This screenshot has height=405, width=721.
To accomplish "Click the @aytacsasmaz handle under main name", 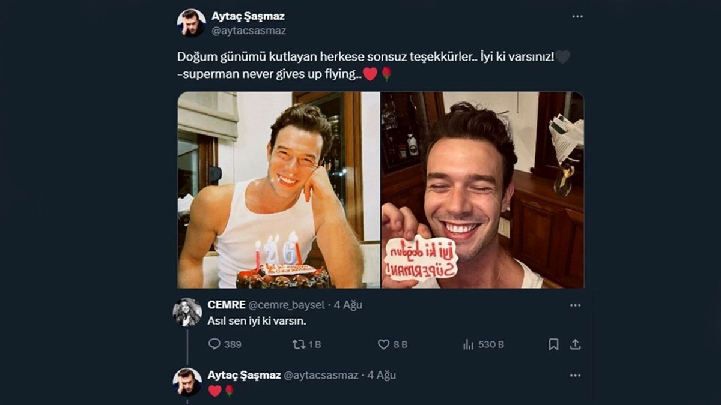I will click(x=249, y=31).
